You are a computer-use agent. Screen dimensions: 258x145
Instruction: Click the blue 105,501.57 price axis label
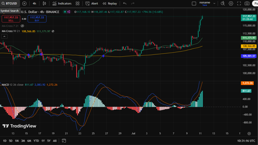click(249, 56)
